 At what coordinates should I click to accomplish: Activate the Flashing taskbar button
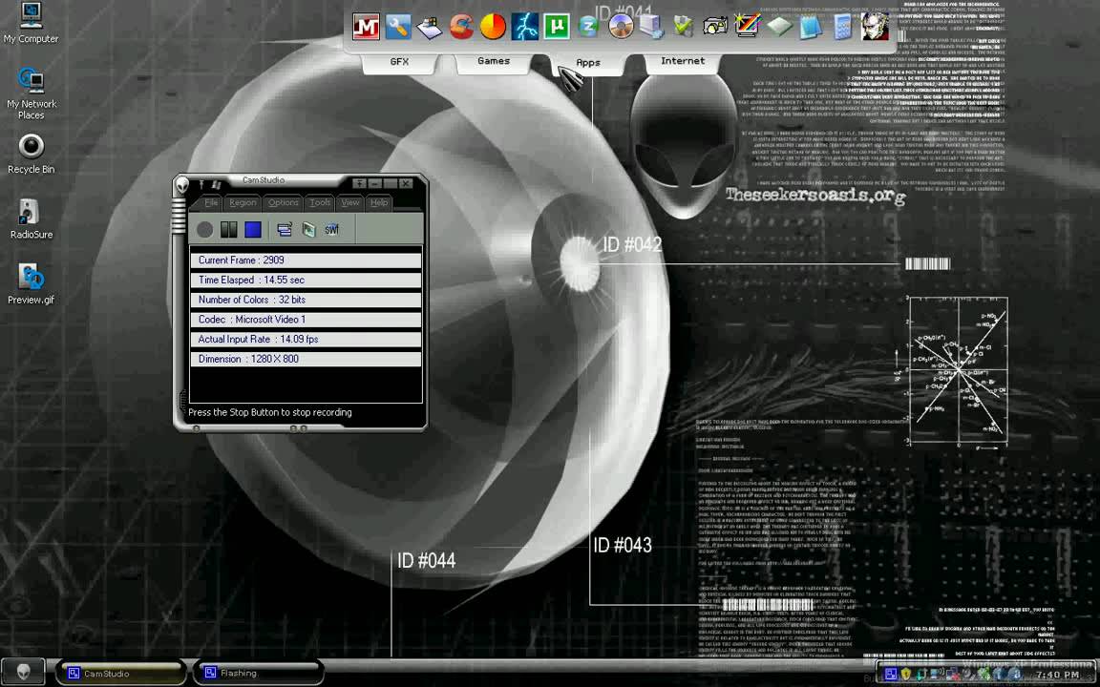[258, 673]
